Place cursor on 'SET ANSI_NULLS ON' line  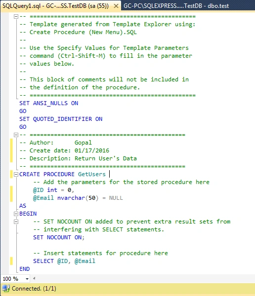48,103
